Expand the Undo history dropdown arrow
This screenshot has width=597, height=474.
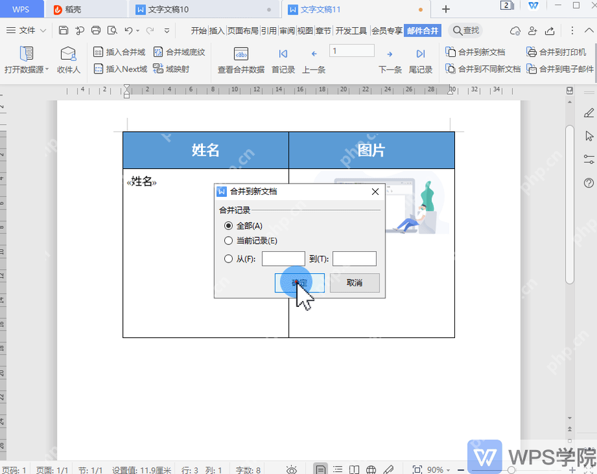138,30
